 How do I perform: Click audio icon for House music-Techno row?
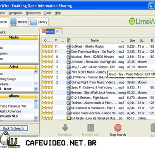click(69, 113)
